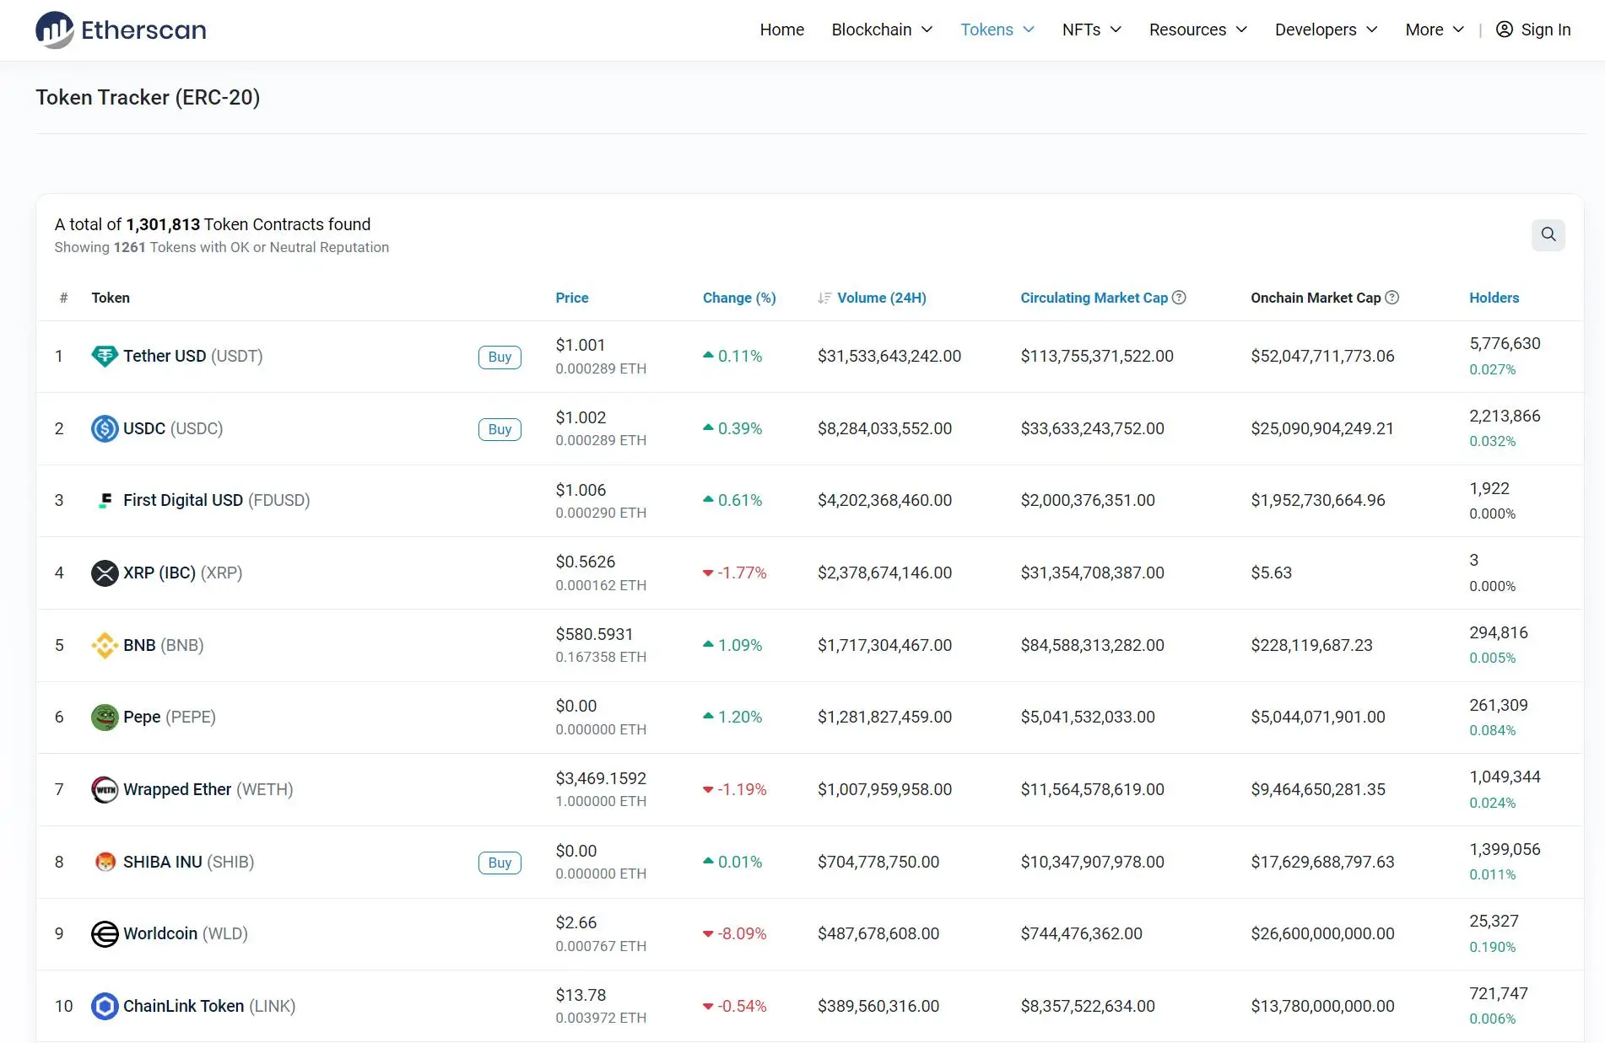This screenshot has width=1605, height=1043.
Task: Click the Token Tracker (ERC-20) heading
Action: [x=148, y=97]
